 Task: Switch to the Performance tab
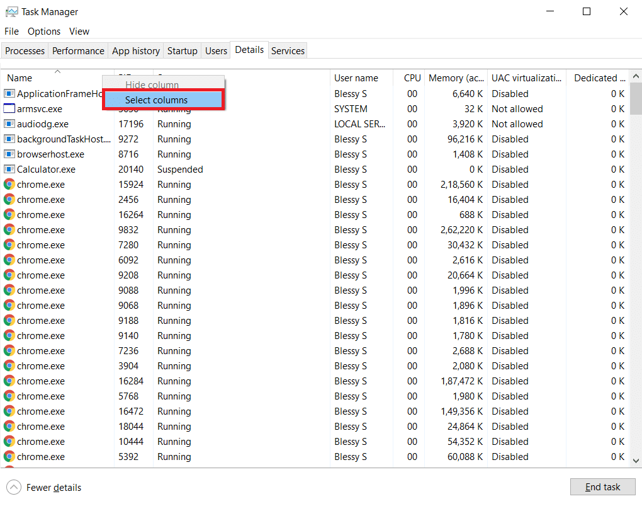78,51
